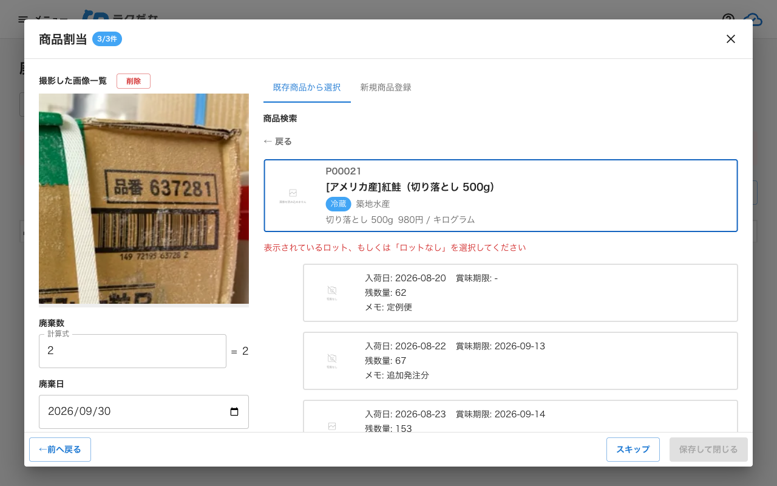The height and width of the screenshot is (486, 777).
Task: Click cloud sync icon in header
Action: (753, 19)
